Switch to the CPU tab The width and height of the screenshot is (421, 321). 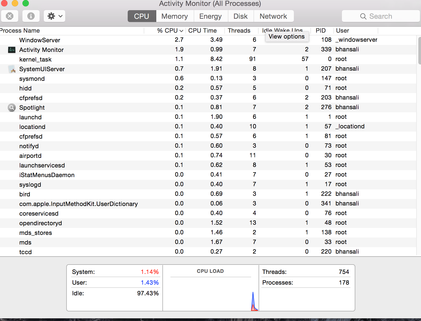pos(142,16)
